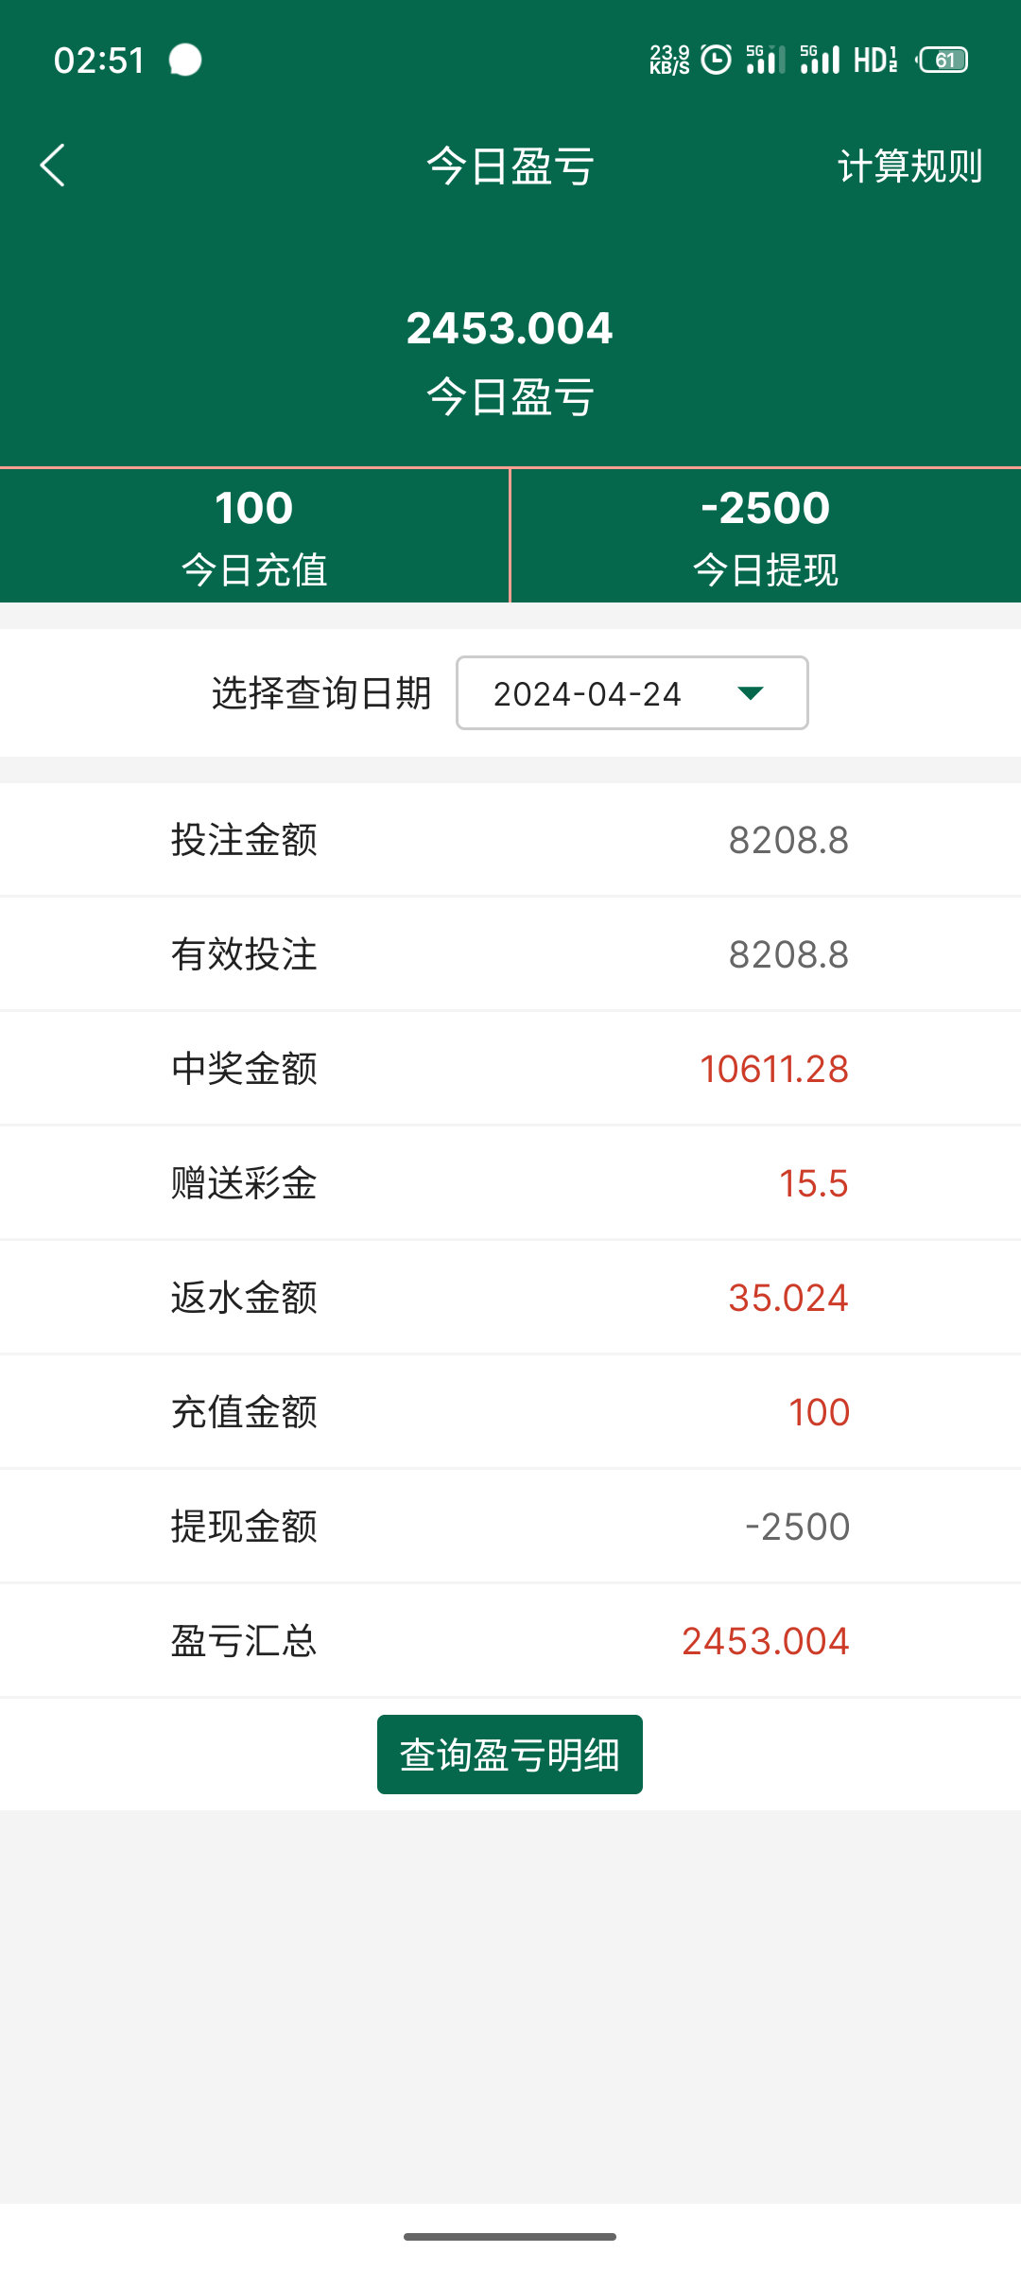The width and height of the screenshot is (1021, 2270).
Task: Tap the 投注金额 row
Action: click(510, 840)
